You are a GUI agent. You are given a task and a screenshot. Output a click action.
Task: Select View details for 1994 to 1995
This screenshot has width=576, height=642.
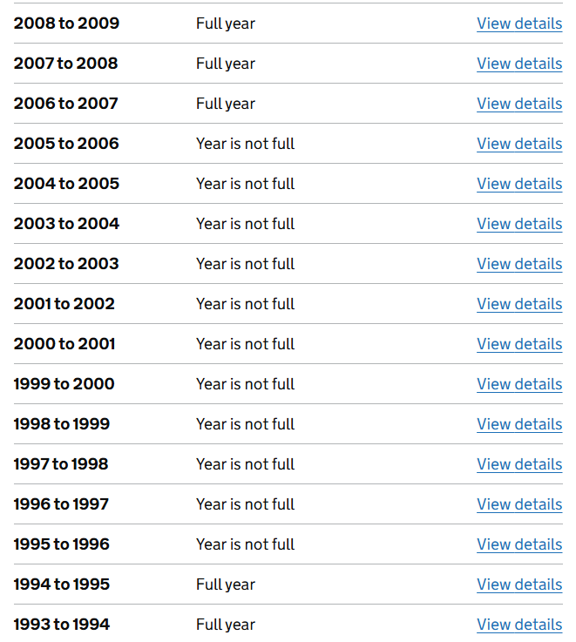(519, 585)
